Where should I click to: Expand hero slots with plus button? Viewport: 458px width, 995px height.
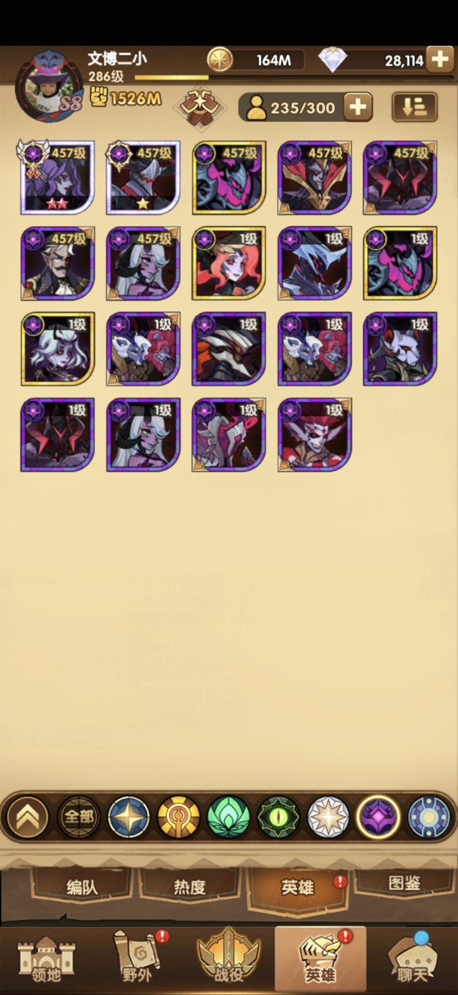(x=358, y=107)
